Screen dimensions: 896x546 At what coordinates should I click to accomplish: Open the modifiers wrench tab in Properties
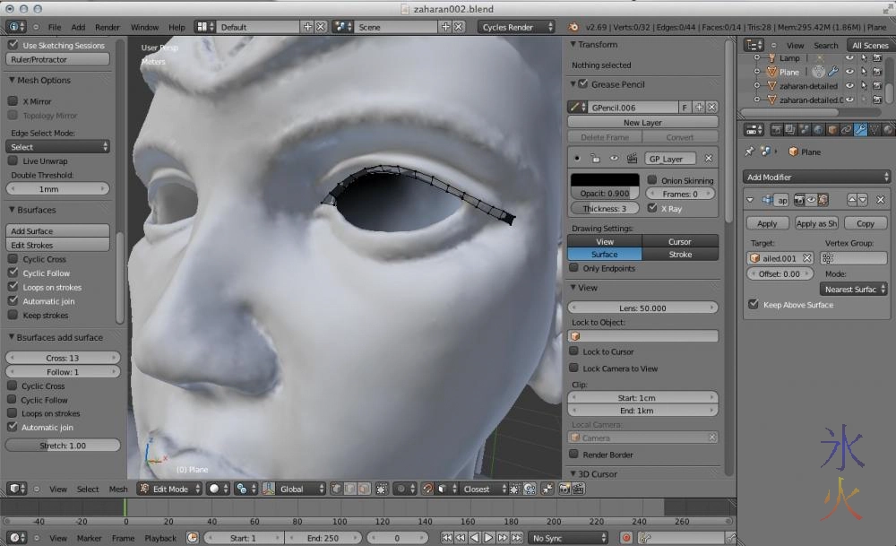point(860,130)
